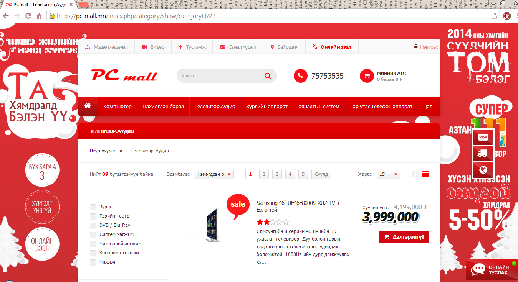Expand the Харах items-per-page dropdown
The image size is (518, 282).
click(x=389, y=174)
